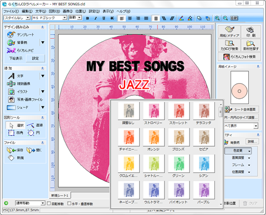The width and height of the screenshot is (266, 215).
Task: Align text to the left
Action: pyautogui.click(x=122, y=18)
